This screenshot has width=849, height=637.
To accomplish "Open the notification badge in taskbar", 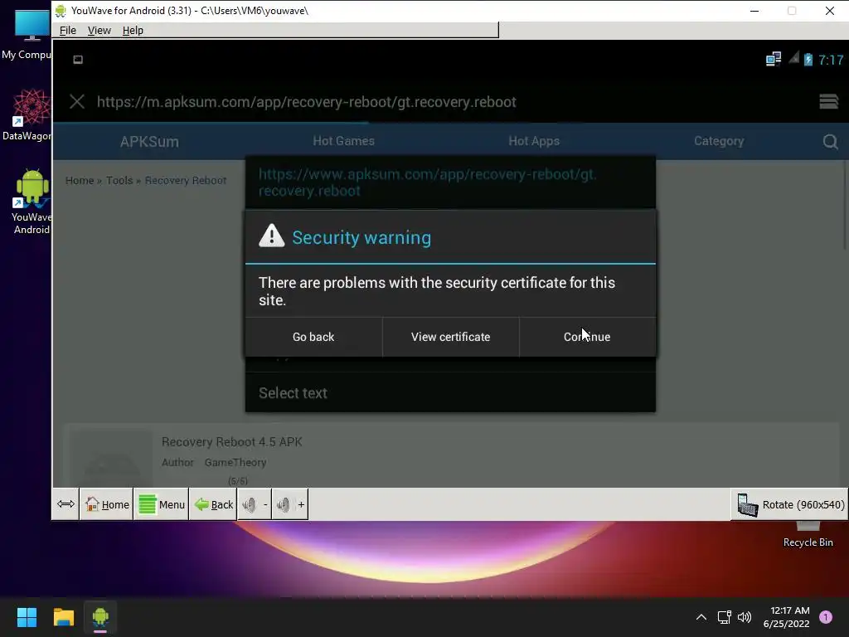I will pyautogui.click(x=826, y=617).
